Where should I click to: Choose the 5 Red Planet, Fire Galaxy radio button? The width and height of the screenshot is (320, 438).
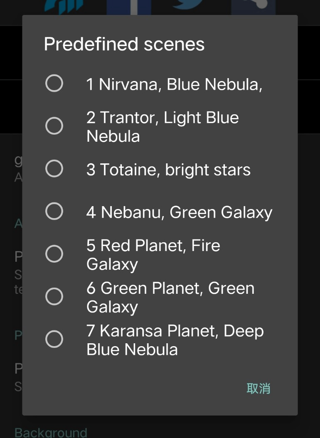(54, 254)
